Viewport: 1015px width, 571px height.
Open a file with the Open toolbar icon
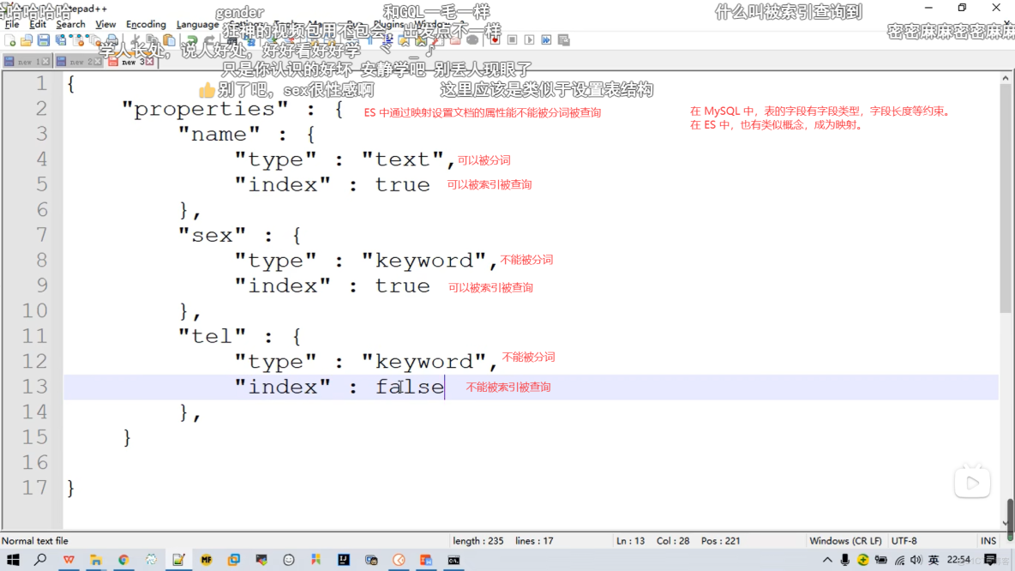pyautogui.click(x=26, y=39)
